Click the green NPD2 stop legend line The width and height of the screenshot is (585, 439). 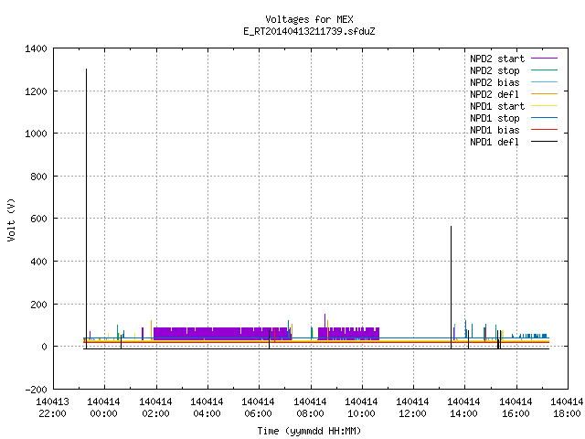point(544,70)
